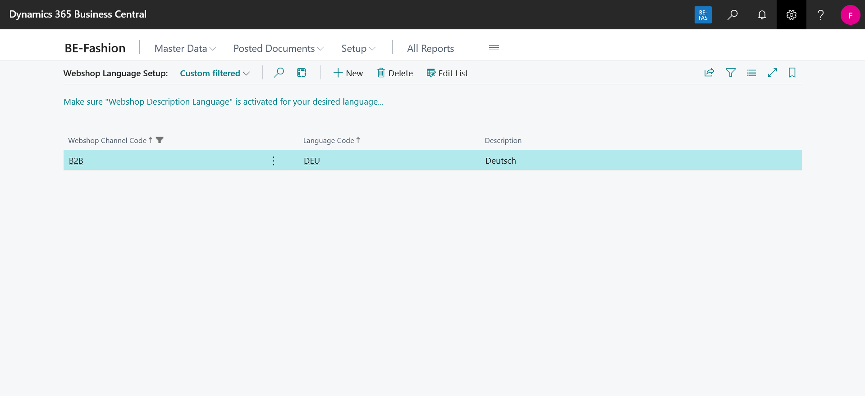Click the analyze mode icon beside search
The height and width of the screenshot is (396, 865).
tap(302, 73)
